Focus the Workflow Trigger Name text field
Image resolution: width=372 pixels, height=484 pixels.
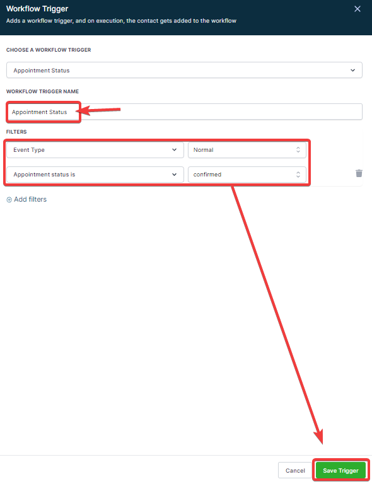(x=184, y=112)
